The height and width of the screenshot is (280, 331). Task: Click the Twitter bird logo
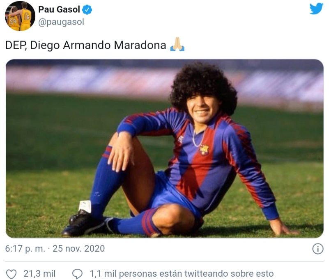[316, 9]
